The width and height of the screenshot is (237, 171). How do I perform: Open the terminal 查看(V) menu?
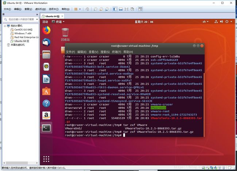pos(93,52)
